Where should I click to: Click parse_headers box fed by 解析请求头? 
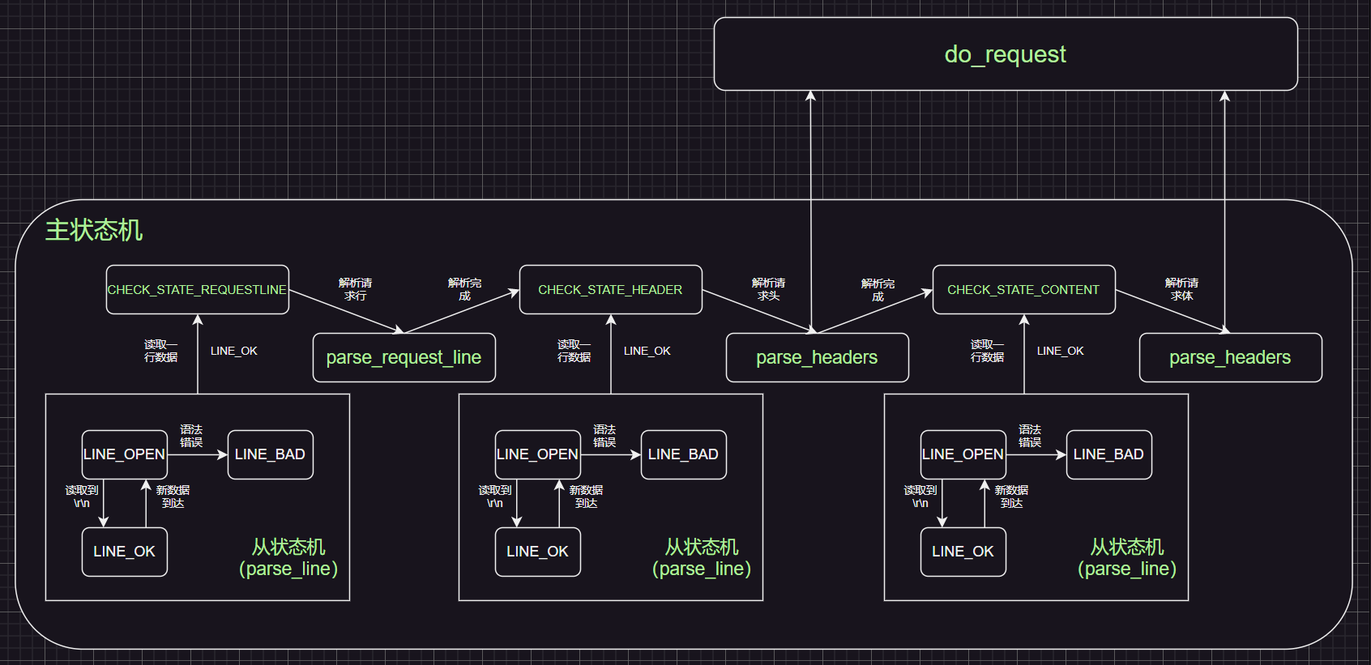pos(818,358)
